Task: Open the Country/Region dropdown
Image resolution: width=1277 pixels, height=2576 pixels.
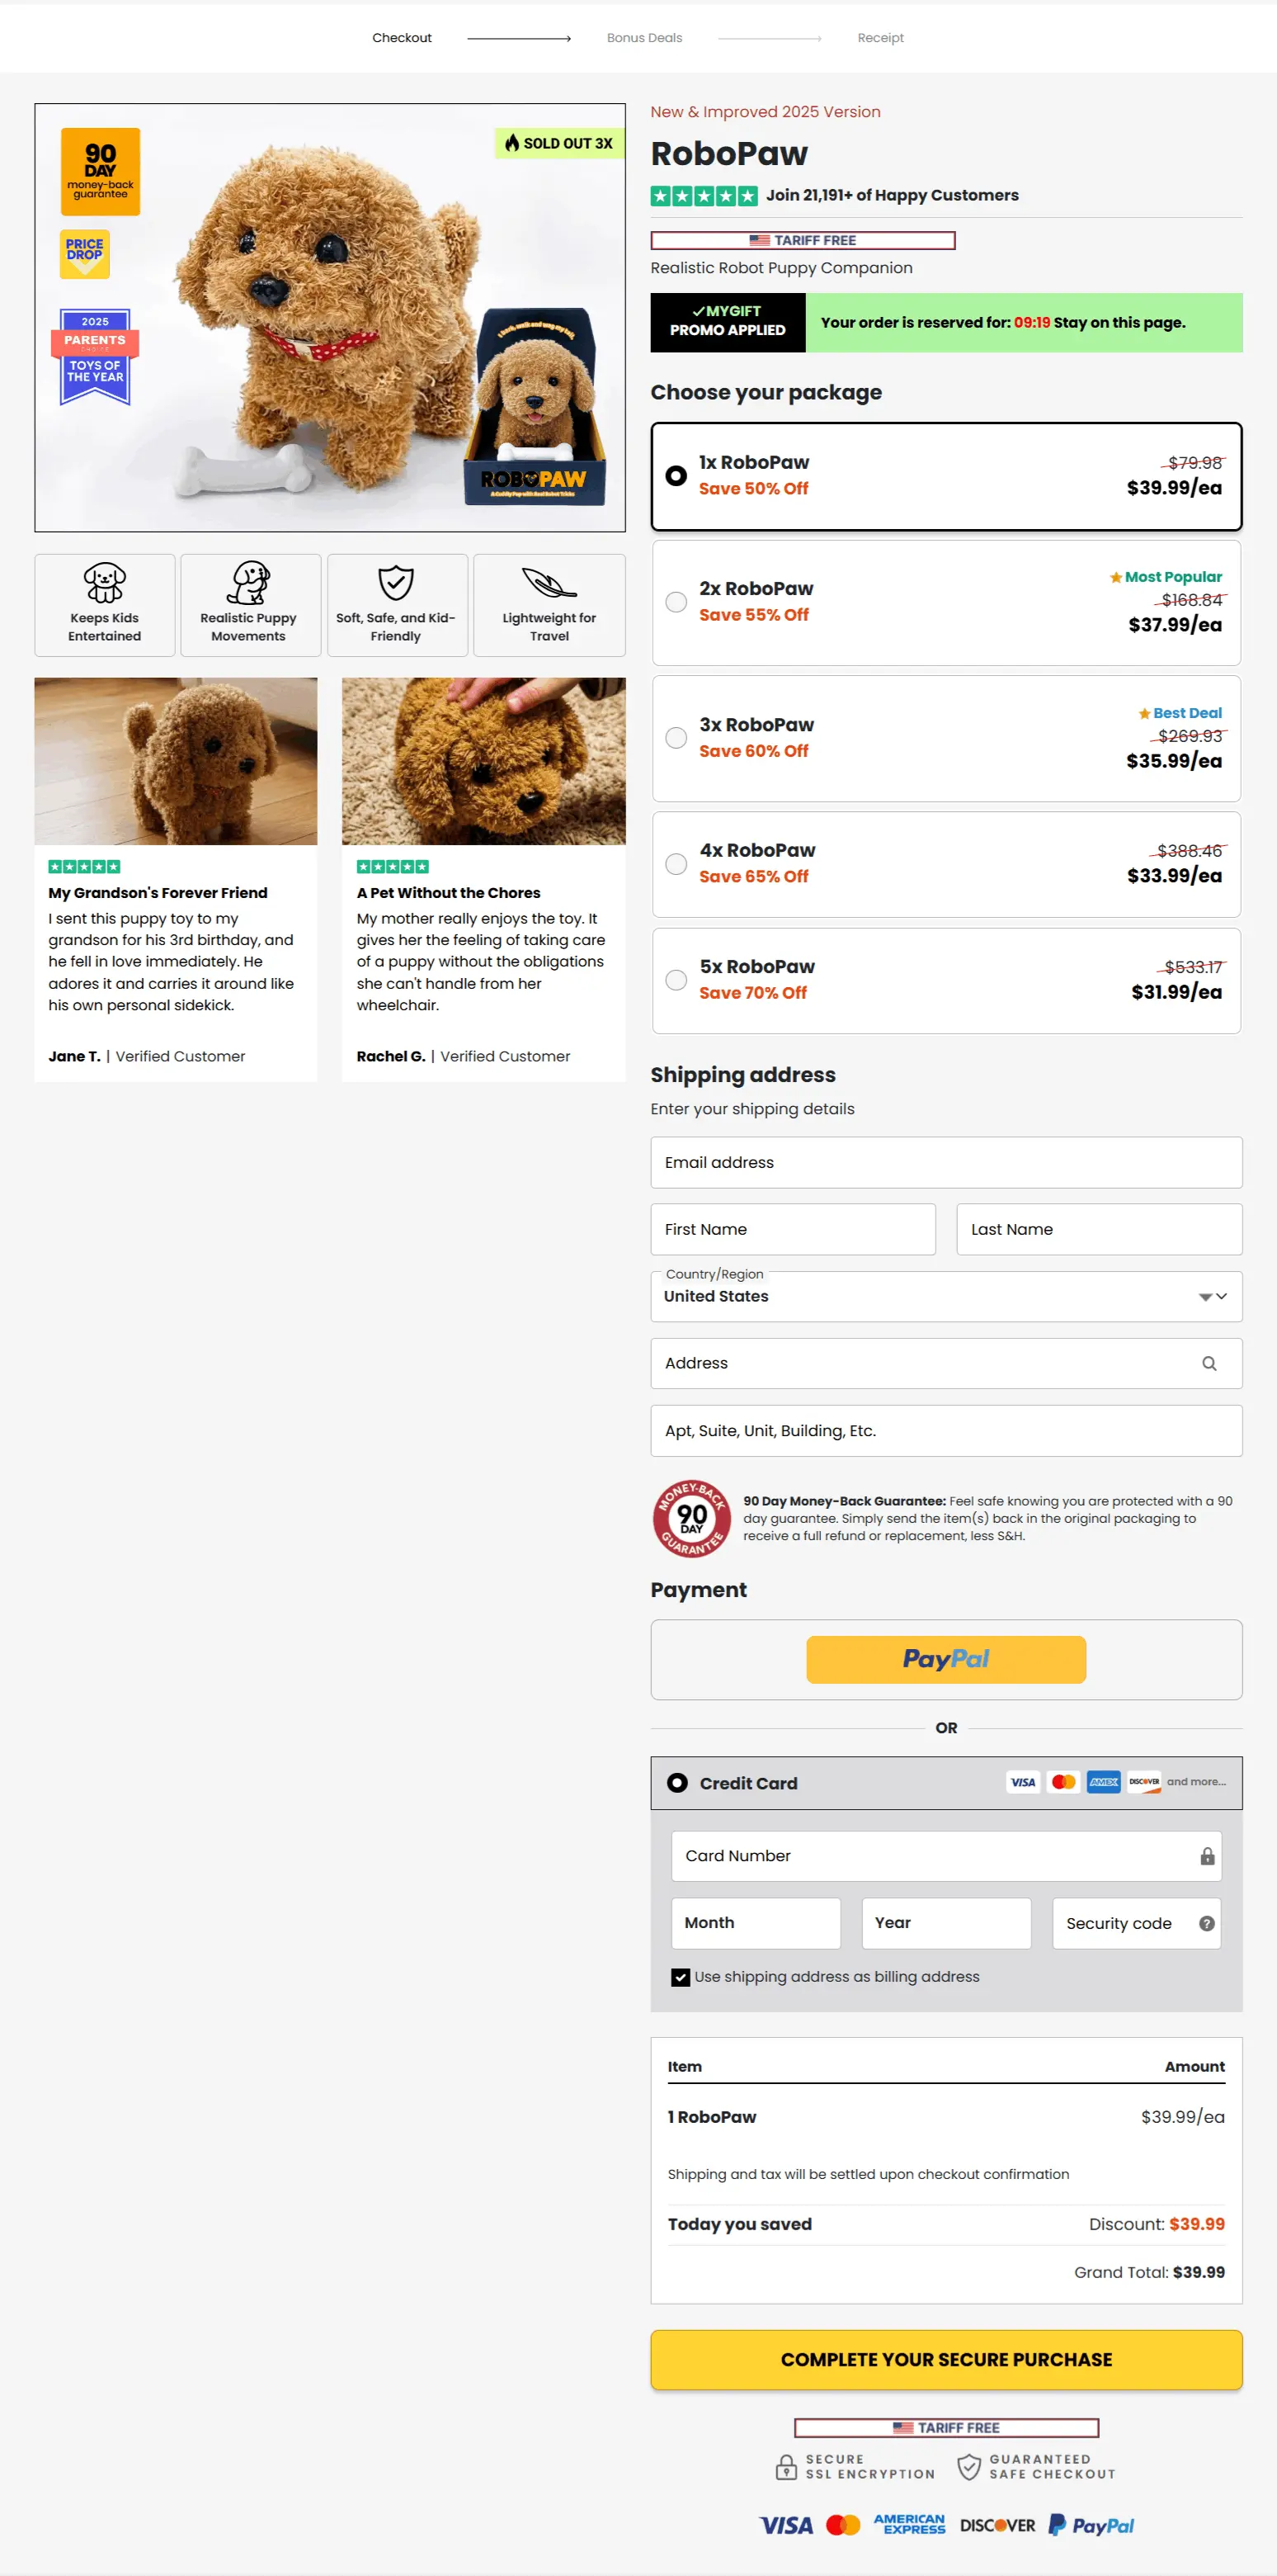Action: coord(1213,1296)
